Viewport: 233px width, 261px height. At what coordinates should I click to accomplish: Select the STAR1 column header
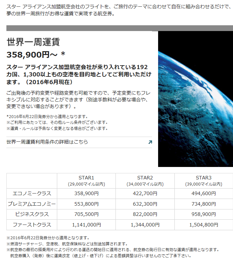click(x=86, y=181)
